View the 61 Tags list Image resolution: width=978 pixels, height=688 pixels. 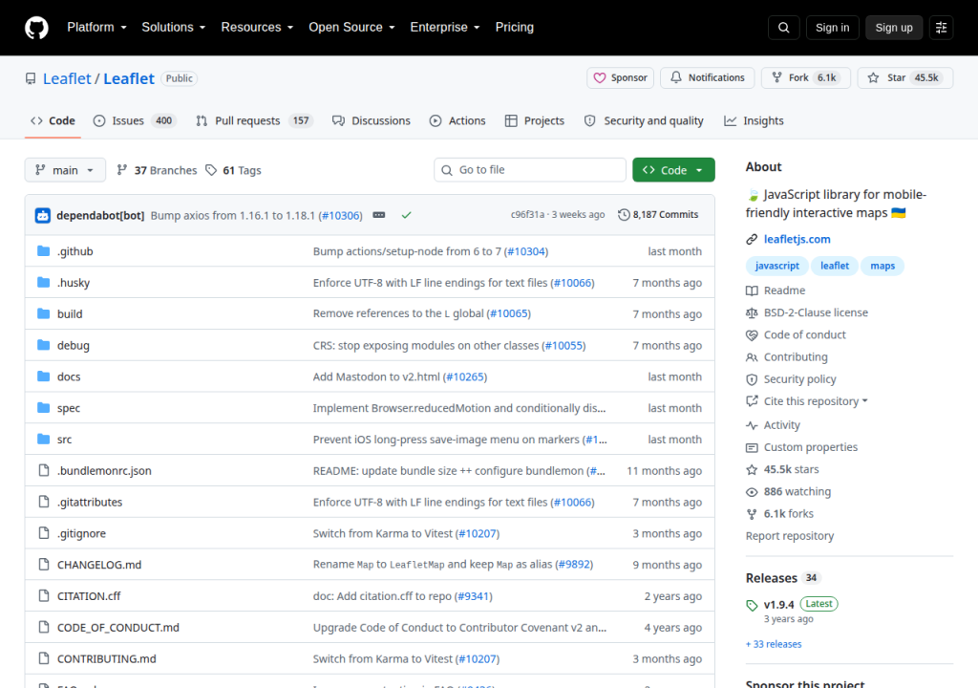pyautogui.click(x=234, y=170)
